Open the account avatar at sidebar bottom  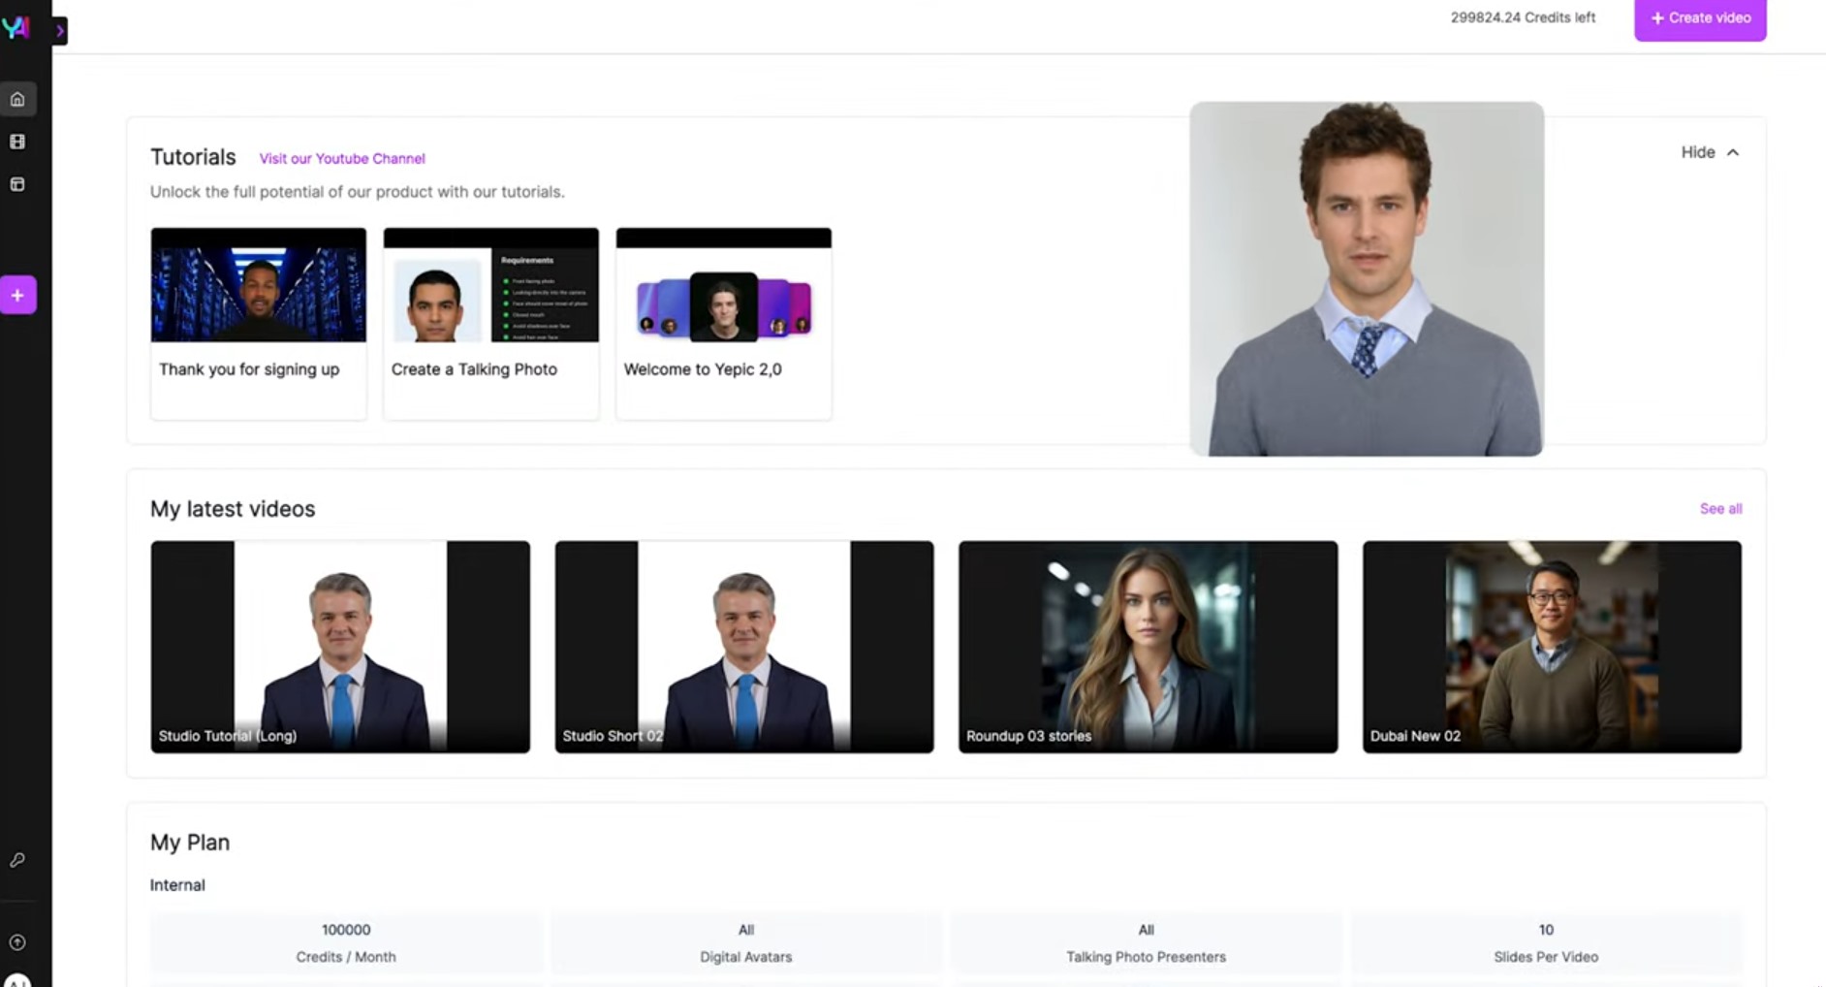[17, 980]
